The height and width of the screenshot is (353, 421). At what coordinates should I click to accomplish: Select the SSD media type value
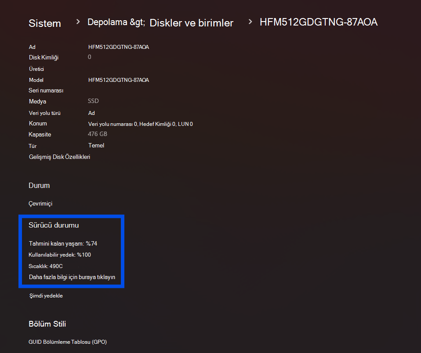tap(93, 101)
